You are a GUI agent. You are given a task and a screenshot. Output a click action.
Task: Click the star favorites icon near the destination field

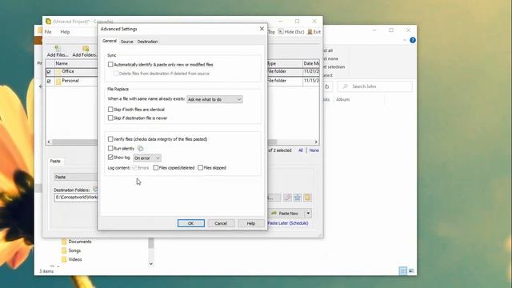pos(298,198)
